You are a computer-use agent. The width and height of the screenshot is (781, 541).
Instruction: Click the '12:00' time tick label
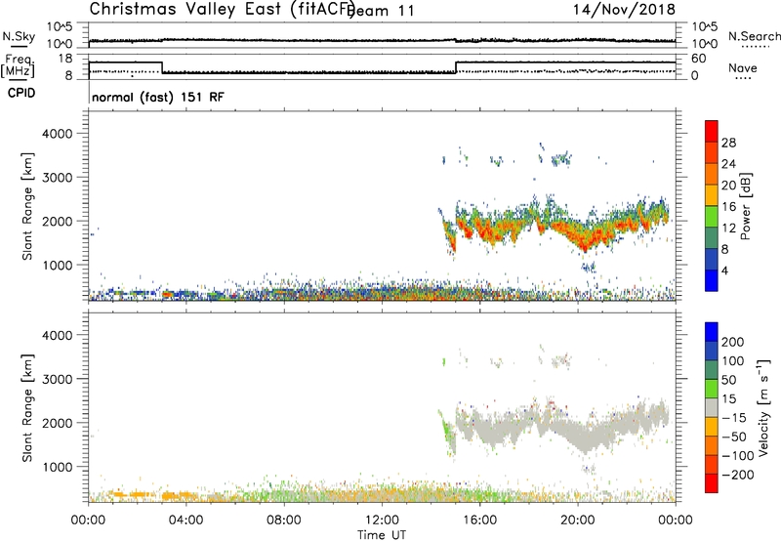tap(382, 520)
